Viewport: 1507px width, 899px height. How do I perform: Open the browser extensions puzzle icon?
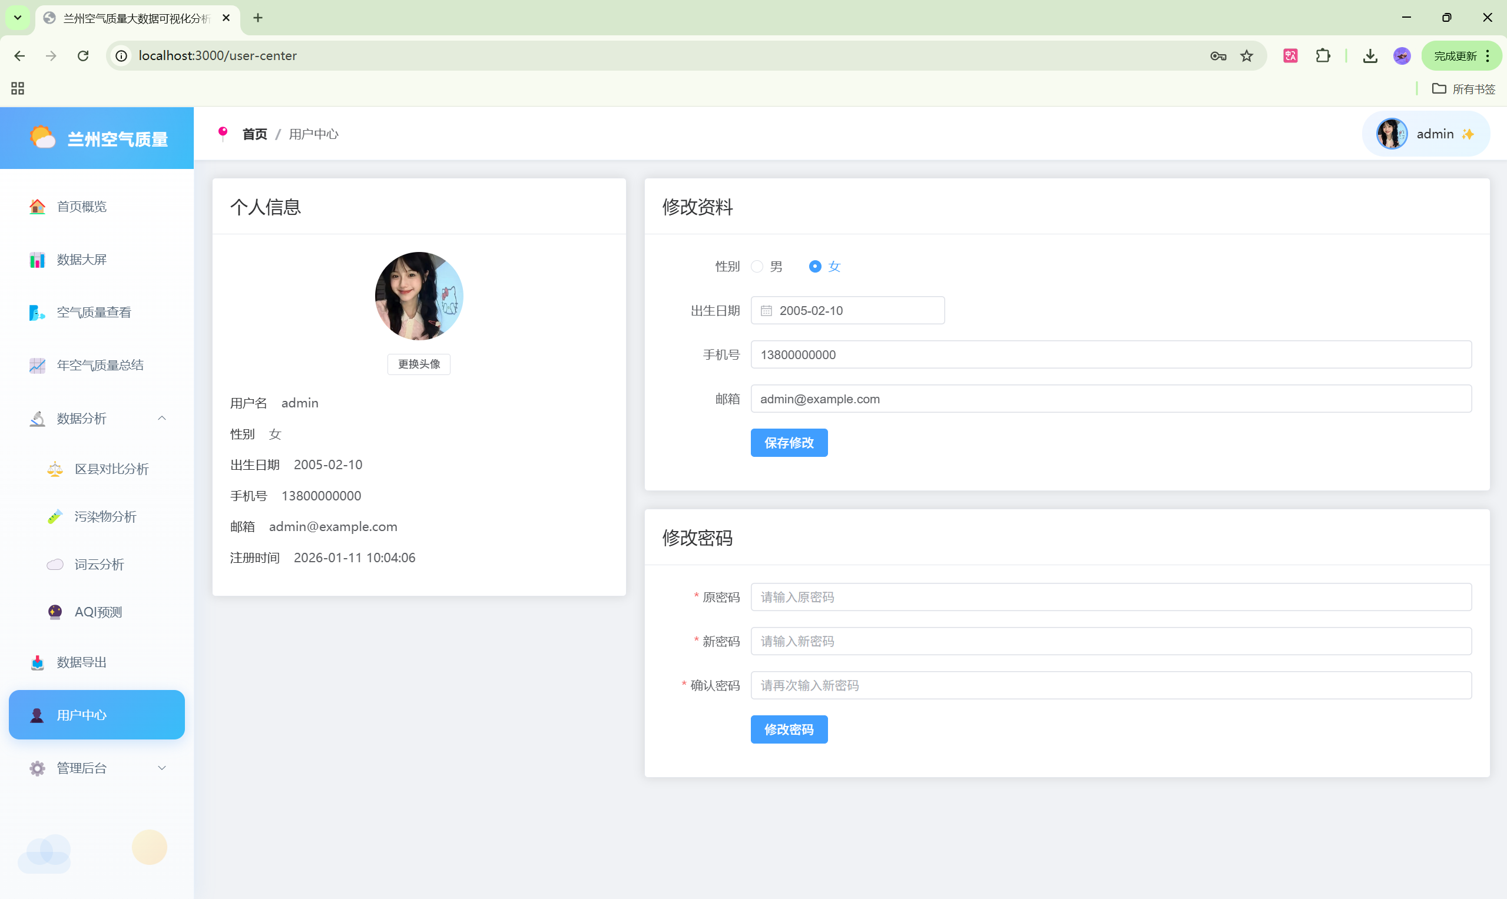tap(1323, 56)
